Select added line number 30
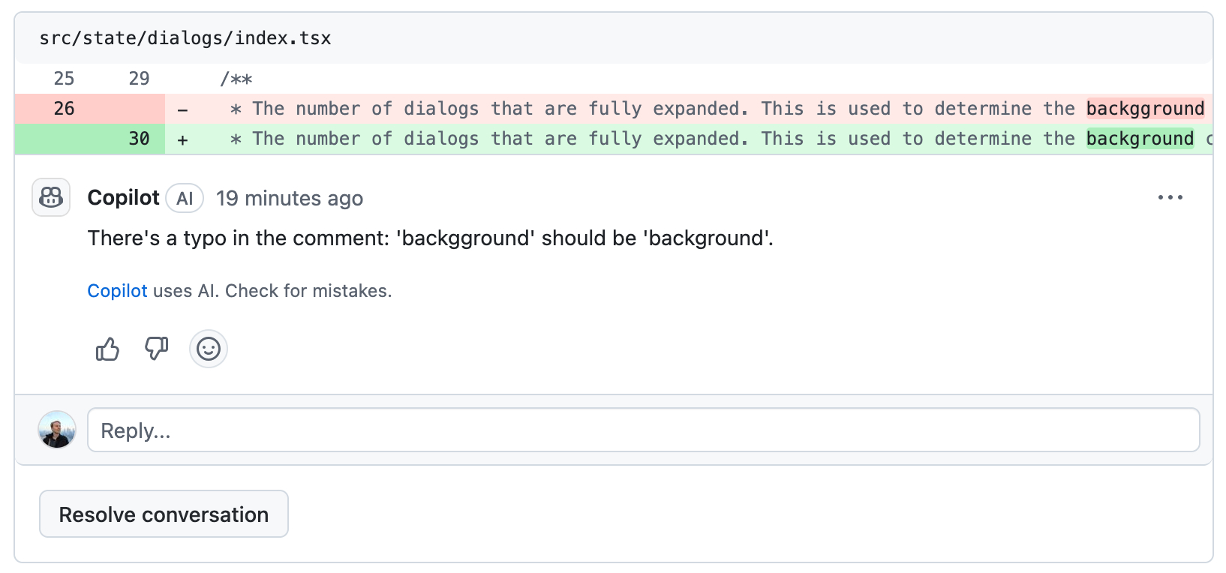The image size is (1226, 573). (139, 139)
